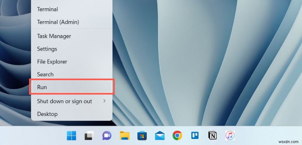Select Settings in the context menu
This screenshot has width=302, height=145.
(72, 49)
